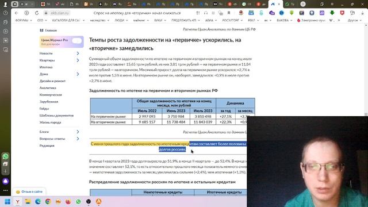Open the Аналитика menu item

click(48, 88)
